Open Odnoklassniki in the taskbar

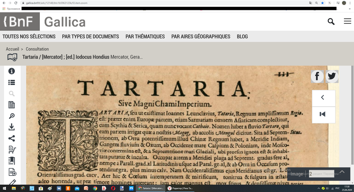[68, 188]
